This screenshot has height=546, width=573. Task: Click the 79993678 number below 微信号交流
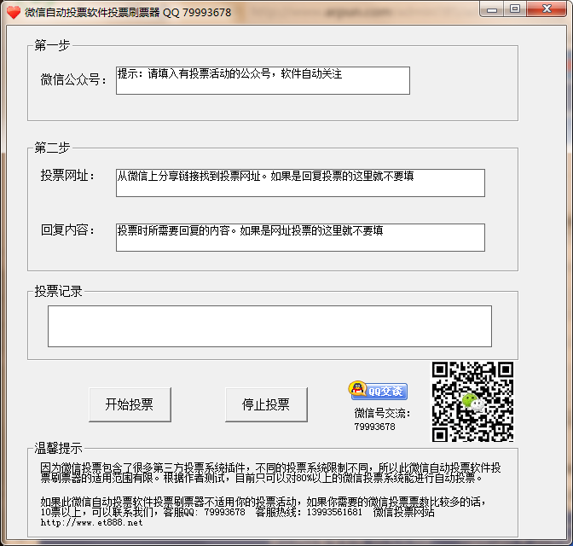point(374,427)
